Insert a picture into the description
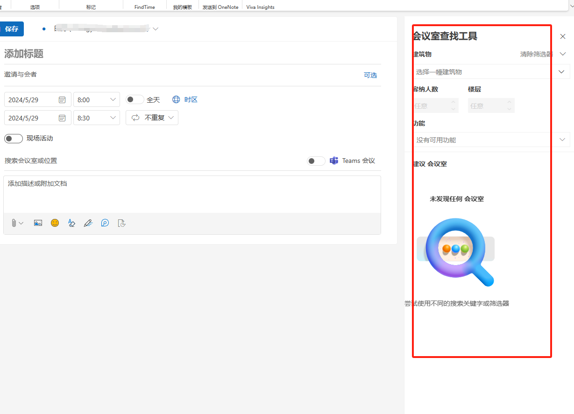 tap(38, 223)
